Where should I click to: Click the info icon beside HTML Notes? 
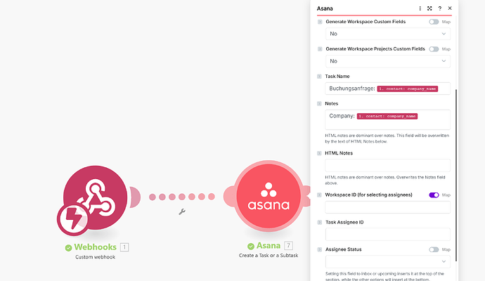(x=320, y=153)
